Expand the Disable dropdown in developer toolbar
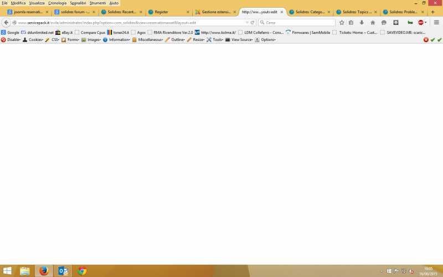The image size is (443, 277). (x=11, y=40)
